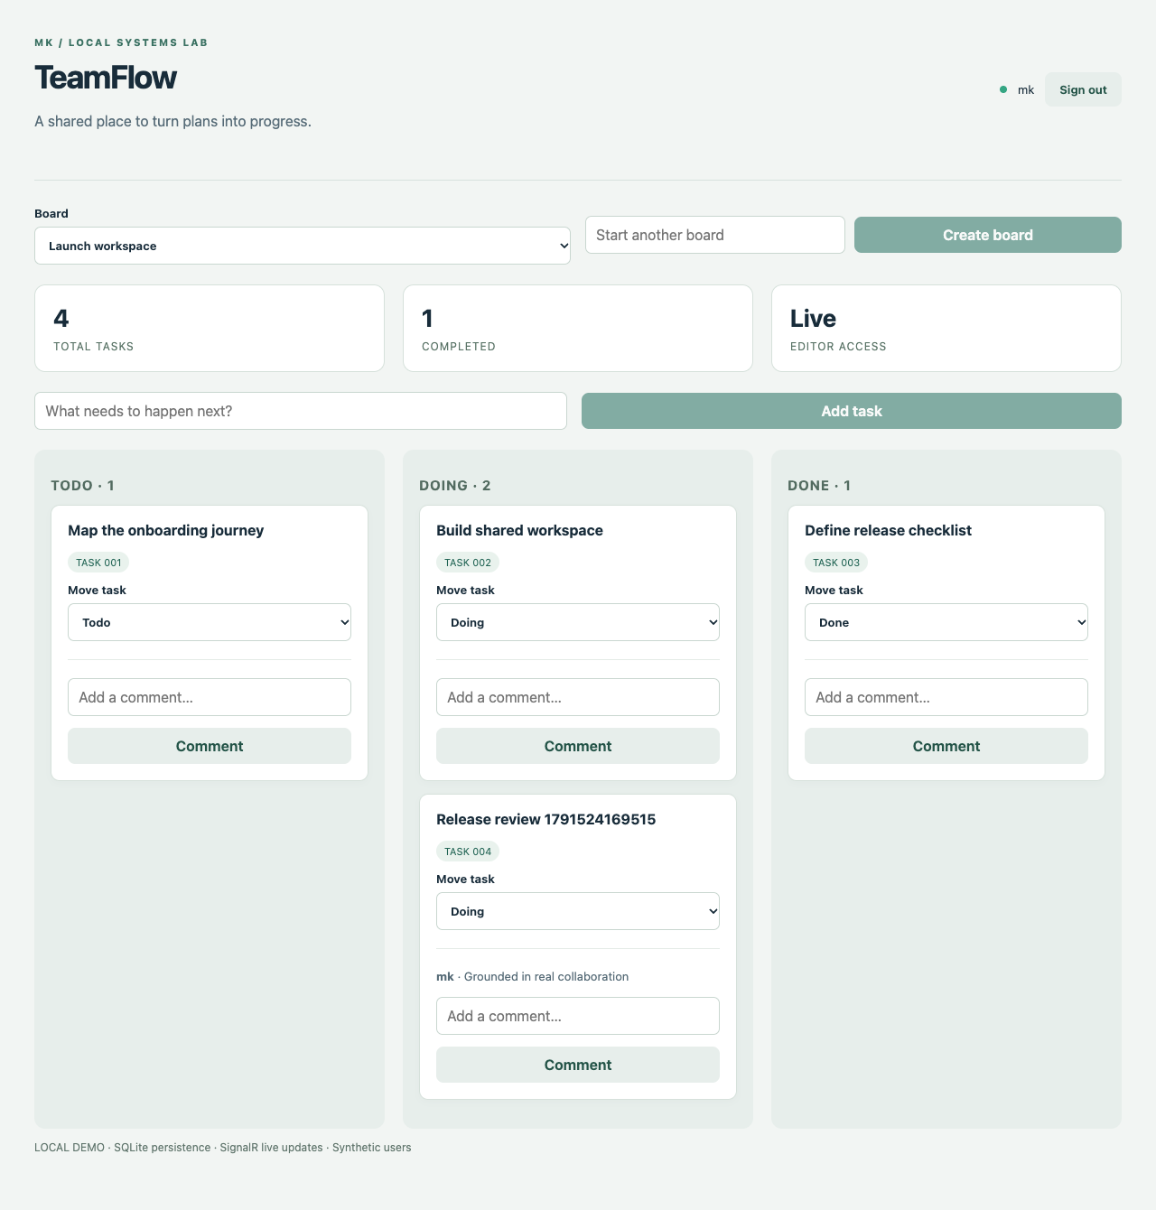
Task: Click the TASK 004 badge
Action: (x=468, y=852)
